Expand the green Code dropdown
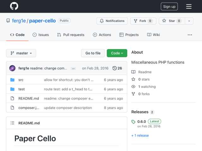This screenshot has width=202, height=151. tap(117, 53)
